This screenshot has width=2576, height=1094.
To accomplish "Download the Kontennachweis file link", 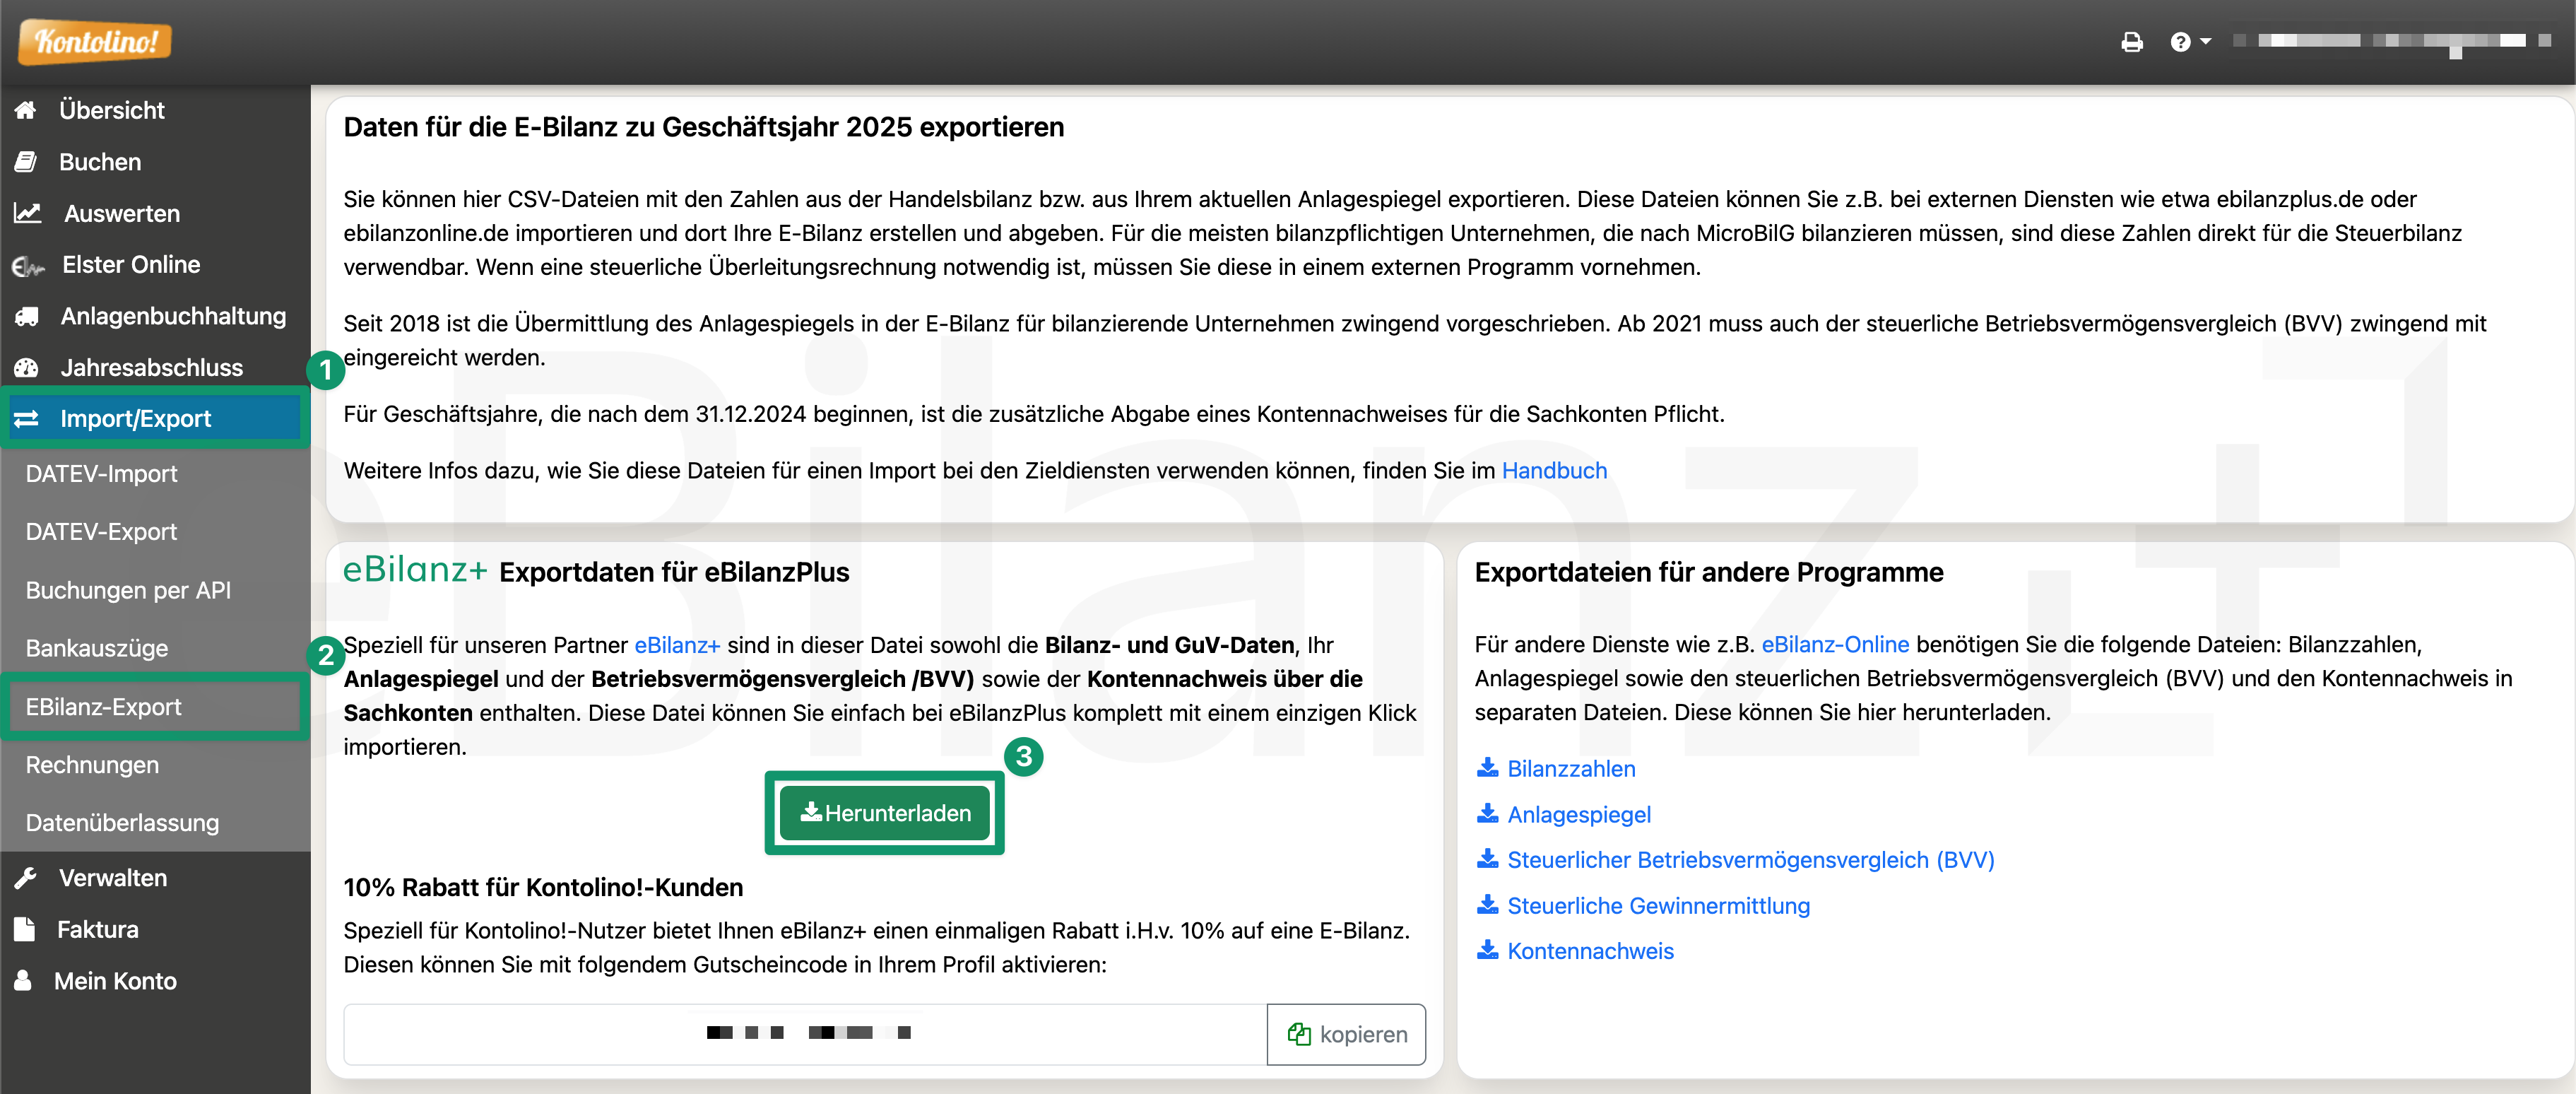I will point(1590,951).
